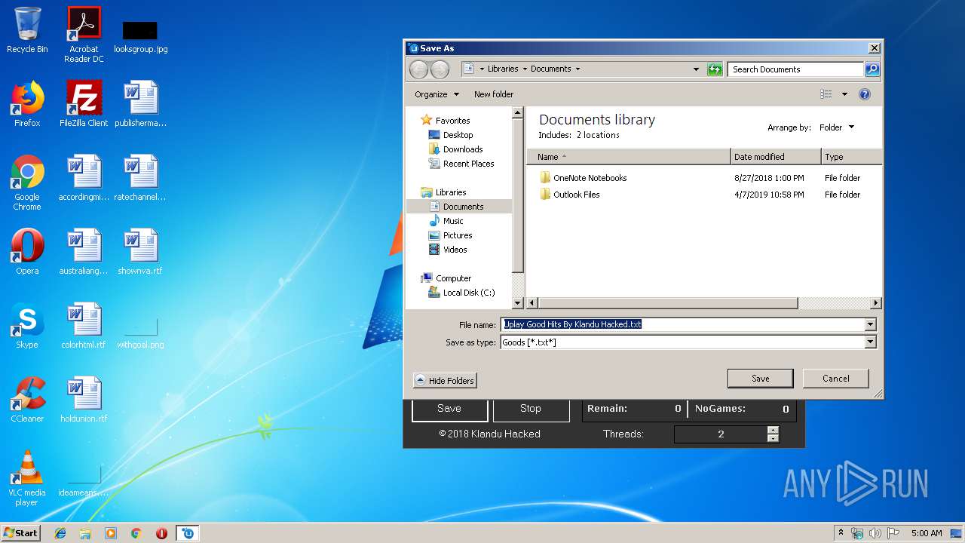Open the Recycle Bin desktop icon
965x543 pixels.
click(27, 30)
